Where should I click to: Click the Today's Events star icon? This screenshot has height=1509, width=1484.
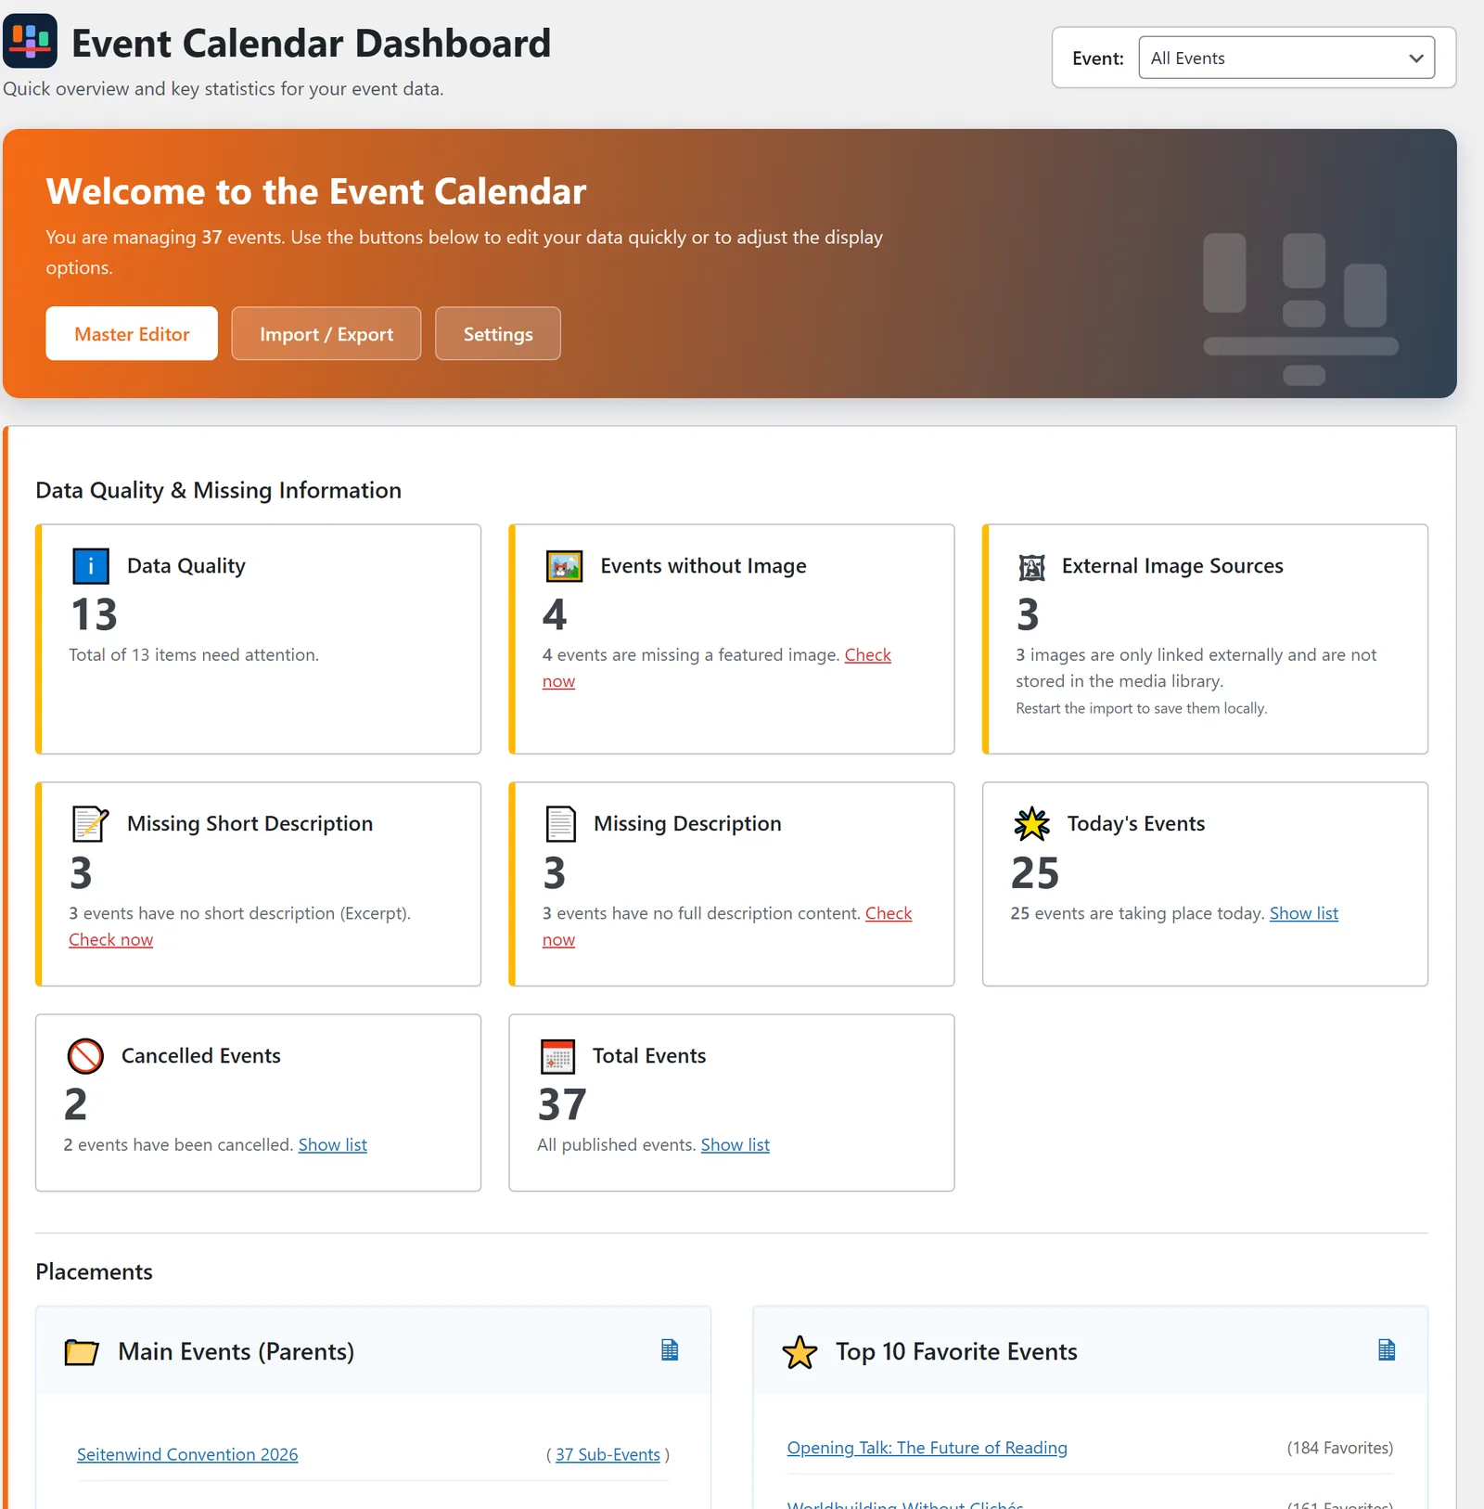1031,824
